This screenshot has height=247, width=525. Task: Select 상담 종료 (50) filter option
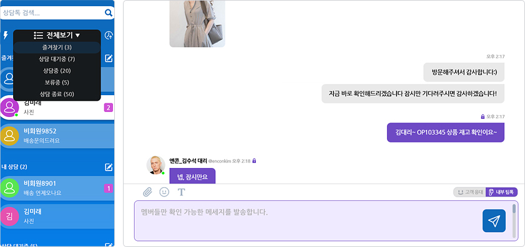[x=57, y=94]
